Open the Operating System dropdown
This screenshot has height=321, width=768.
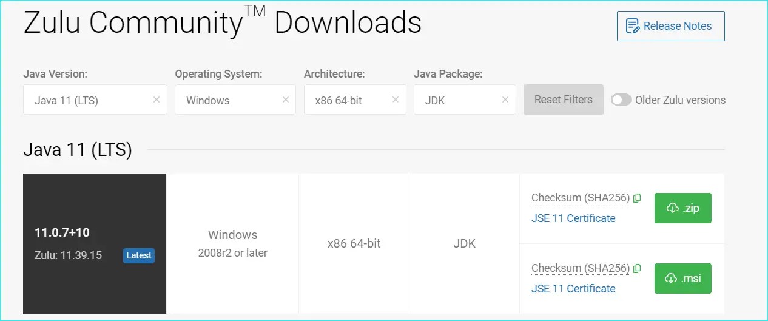[x=235, y=100]
